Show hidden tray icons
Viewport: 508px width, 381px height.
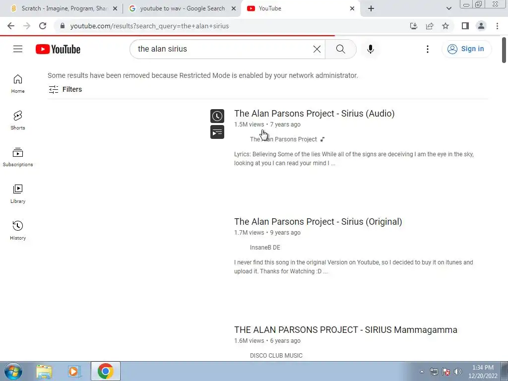point(422,372)
